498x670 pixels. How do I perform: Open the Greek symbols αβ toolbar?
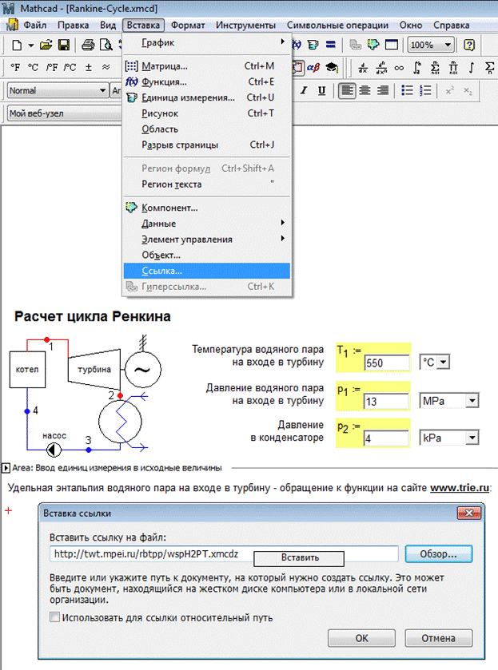tap(313, 68)
